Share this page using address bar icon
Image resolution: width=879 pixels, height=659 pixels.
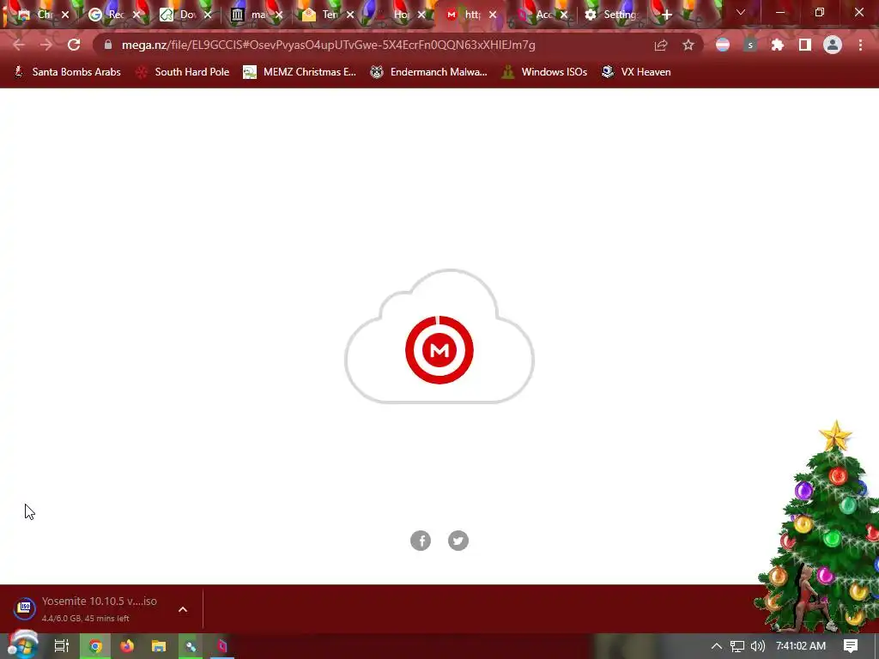pos(661,45)
